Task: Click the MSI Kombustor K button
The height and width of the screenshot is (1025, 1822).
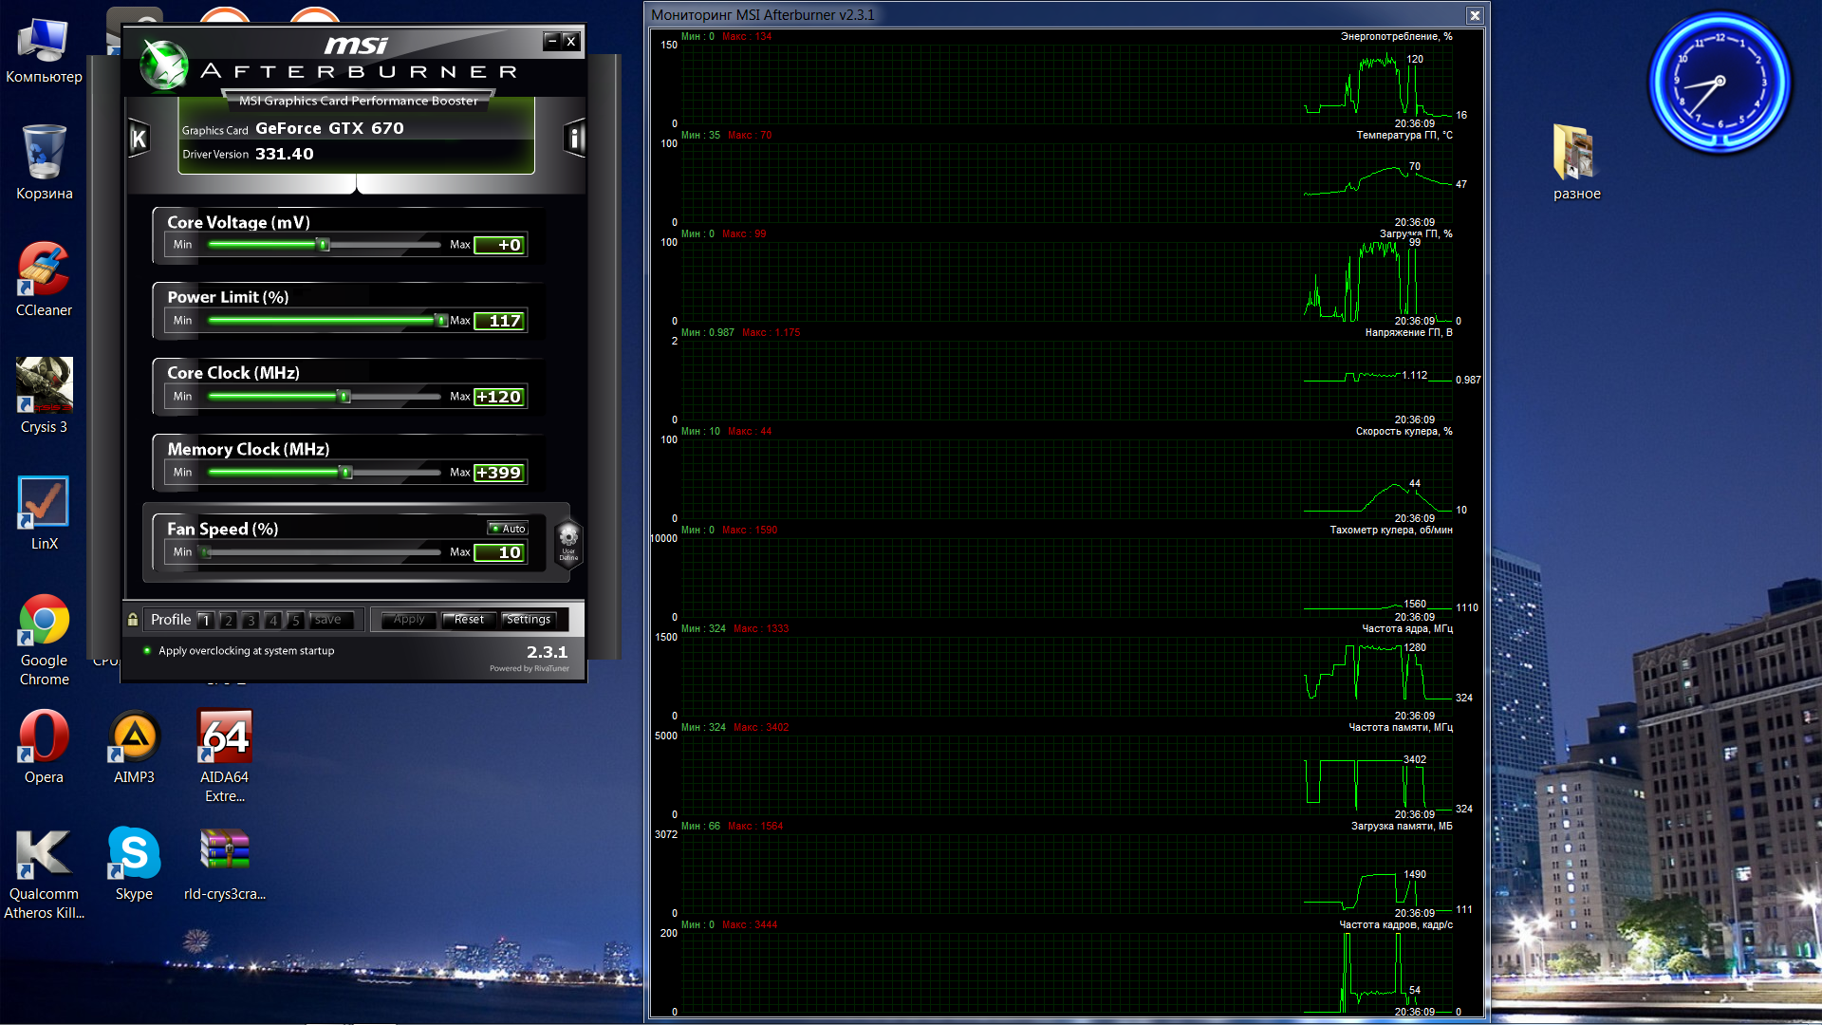Action: coord(139,140)
